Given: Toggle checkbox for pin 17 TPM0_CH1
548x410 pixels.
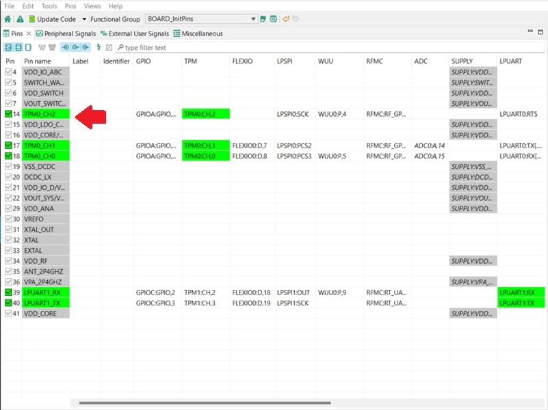Looking at the screenshot, I should tap(8, 146).
